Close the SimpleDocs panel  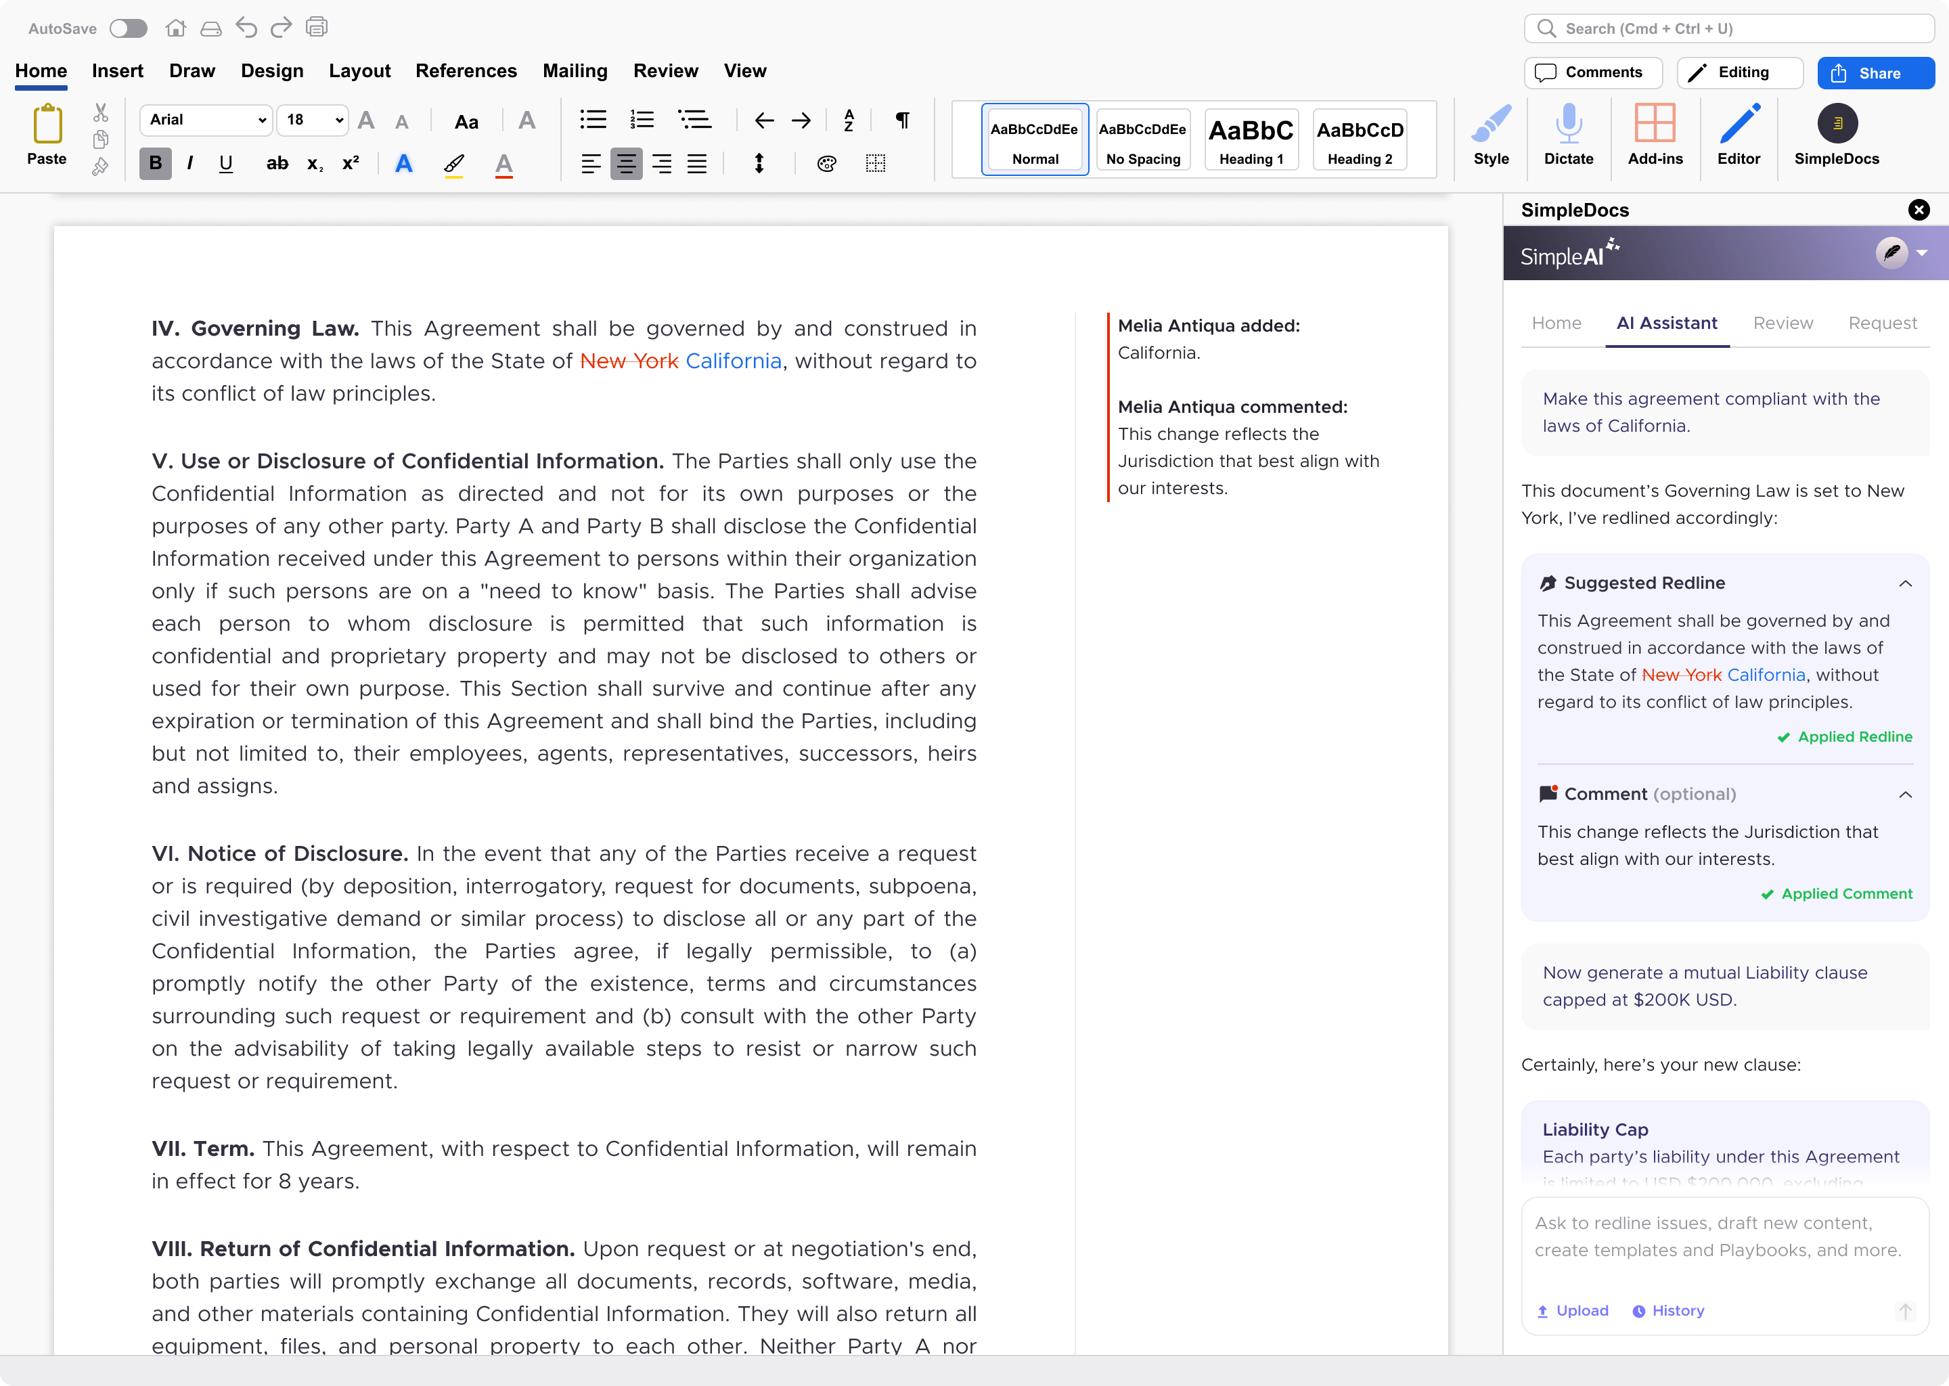click(x=1919, y=210)
